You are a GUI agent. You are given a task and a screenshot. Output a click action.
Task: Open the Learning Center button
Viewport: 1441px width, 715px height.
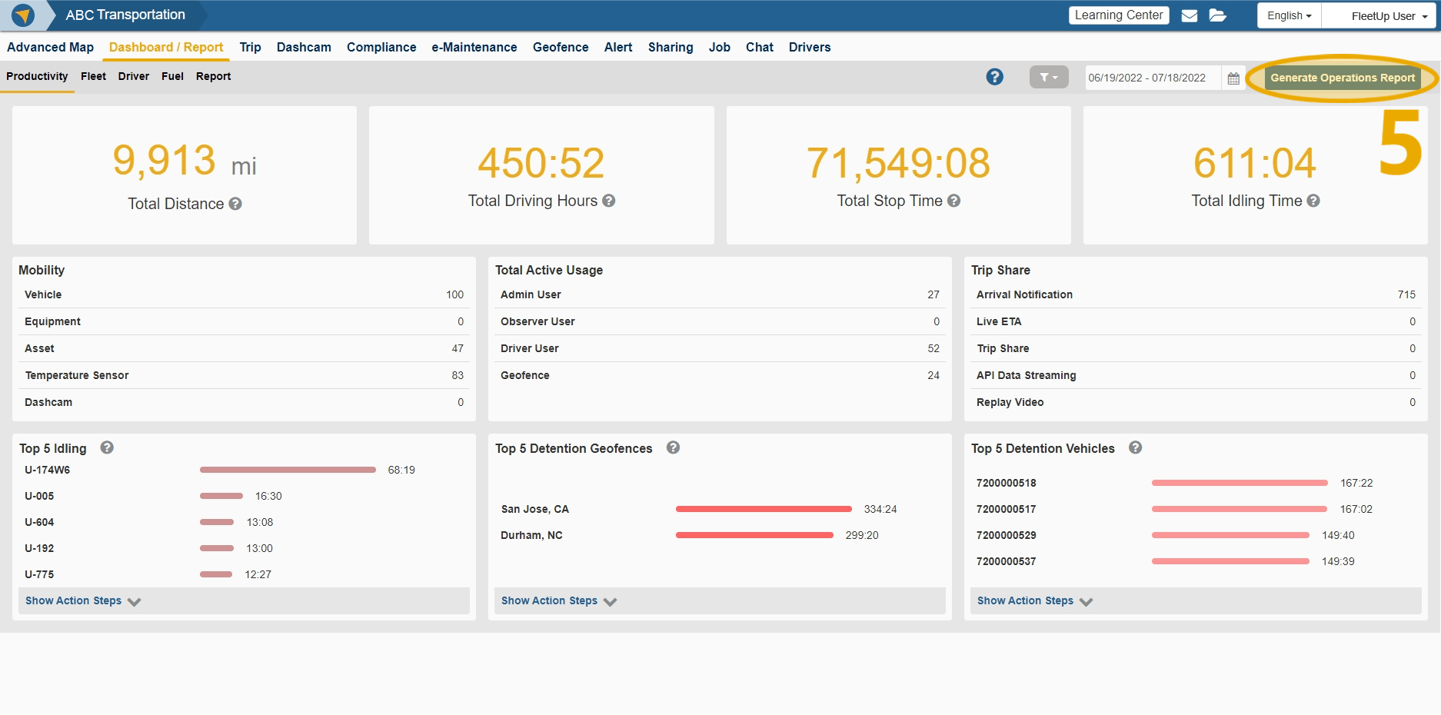[x=1119, y=15]
